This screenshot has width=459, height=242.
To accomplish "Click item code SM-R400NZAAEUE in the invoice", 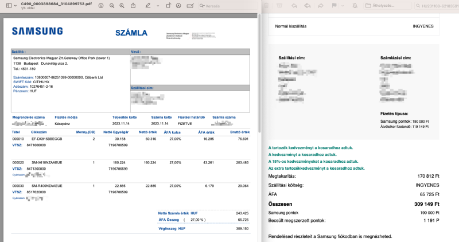I will (47, 186).
